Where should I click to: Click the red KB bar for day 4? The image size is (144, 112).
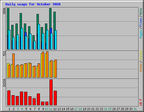[x=22, y=98]
